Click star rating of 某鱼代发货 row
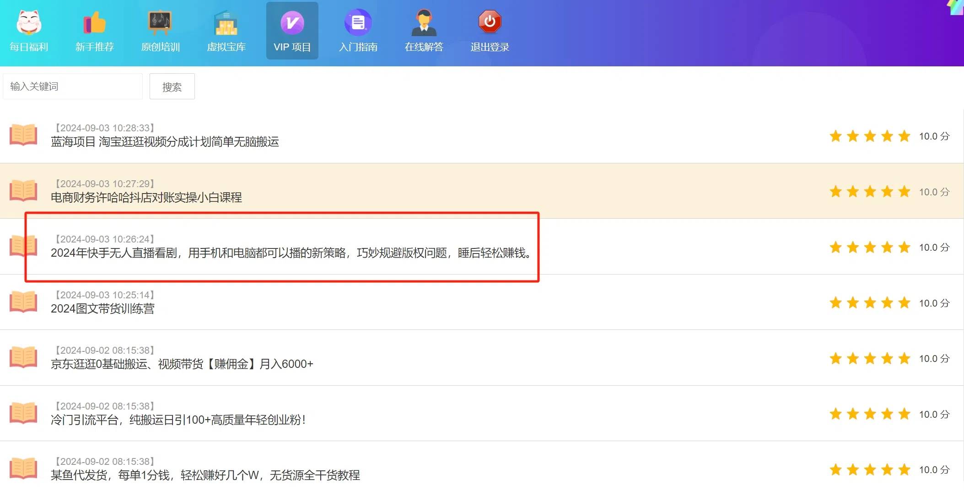The width and height of the screenshot is (964, 496). [870, 469]
